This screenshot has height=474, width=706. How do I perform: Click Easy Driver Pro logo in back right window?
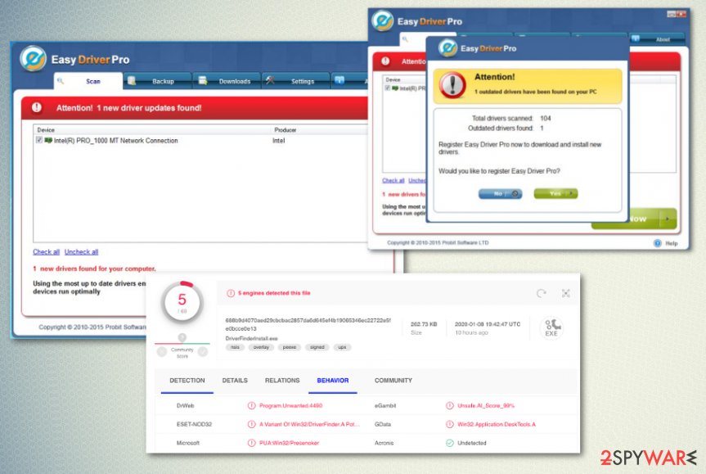(x=383, y=20)
